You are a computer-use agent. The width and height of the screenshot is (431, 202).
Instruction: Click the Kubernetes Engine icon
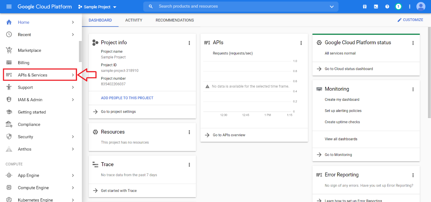click(x=9, y=200)
